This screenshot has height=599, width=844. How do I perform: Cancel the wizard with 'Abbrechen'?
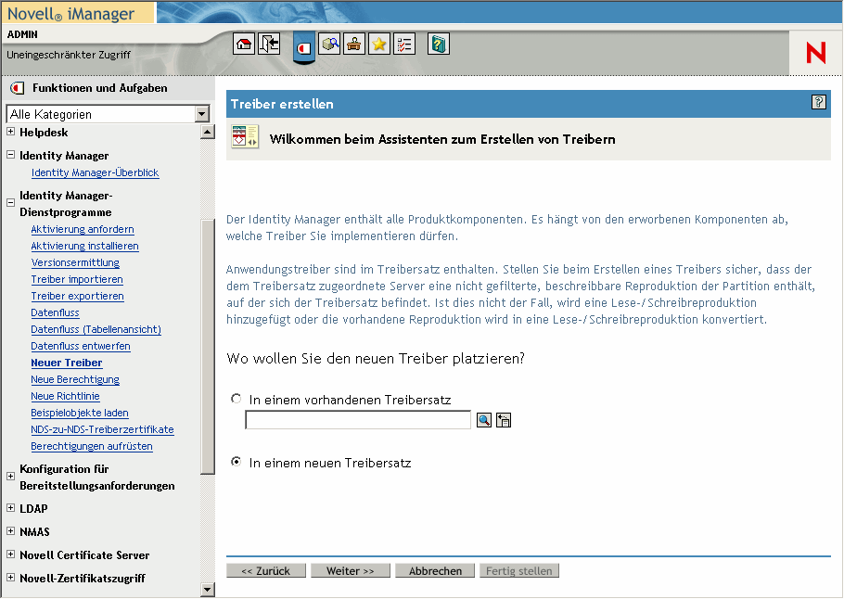434,570
